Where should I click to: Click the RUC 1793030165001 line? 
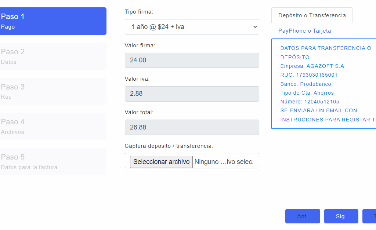pyautogui.click(x=308, y=75)
